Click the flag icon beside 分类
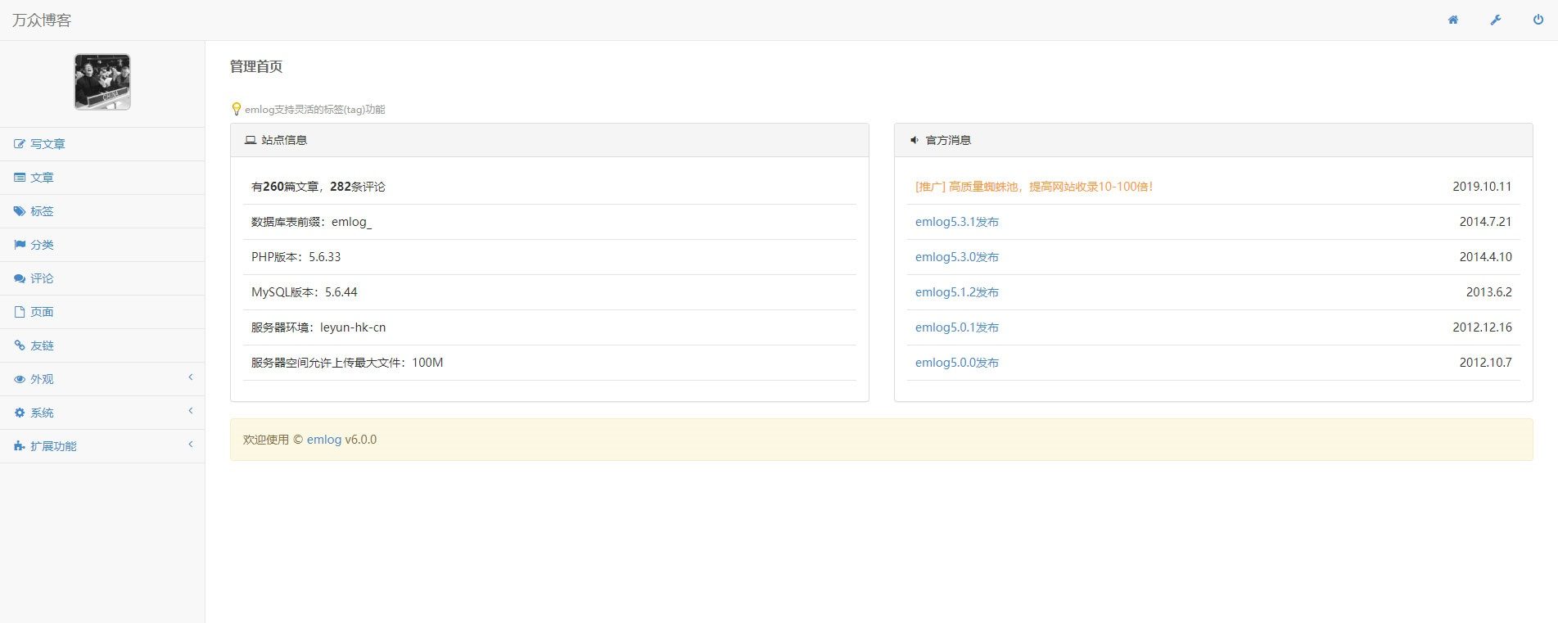This screenshot has height=623, width=1558. pos(20,245)
